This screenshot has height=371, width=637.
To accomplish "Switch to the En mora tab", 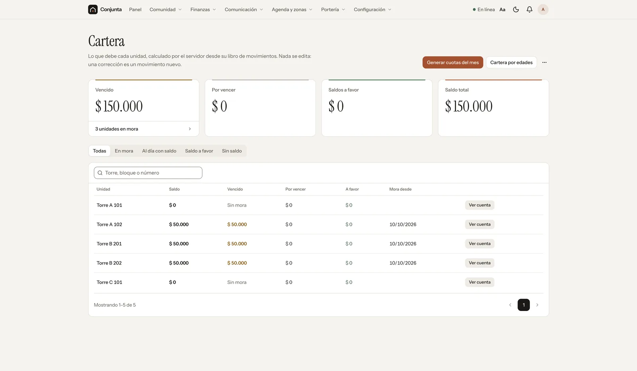I will click(x=124, y=151).
